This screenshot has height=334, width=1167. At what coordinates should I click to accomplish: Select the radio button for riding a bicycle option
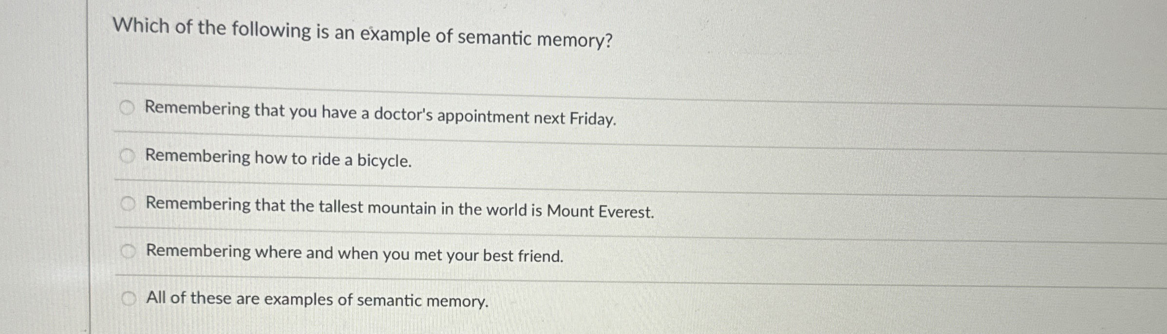click(x=127, y=155)
